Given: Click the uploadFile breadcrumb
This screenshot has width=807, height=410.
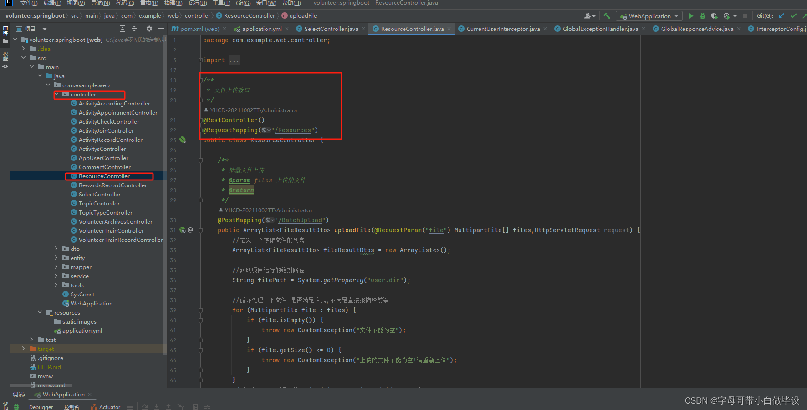Looking at the screenshot, I should [x=299, y=16].
